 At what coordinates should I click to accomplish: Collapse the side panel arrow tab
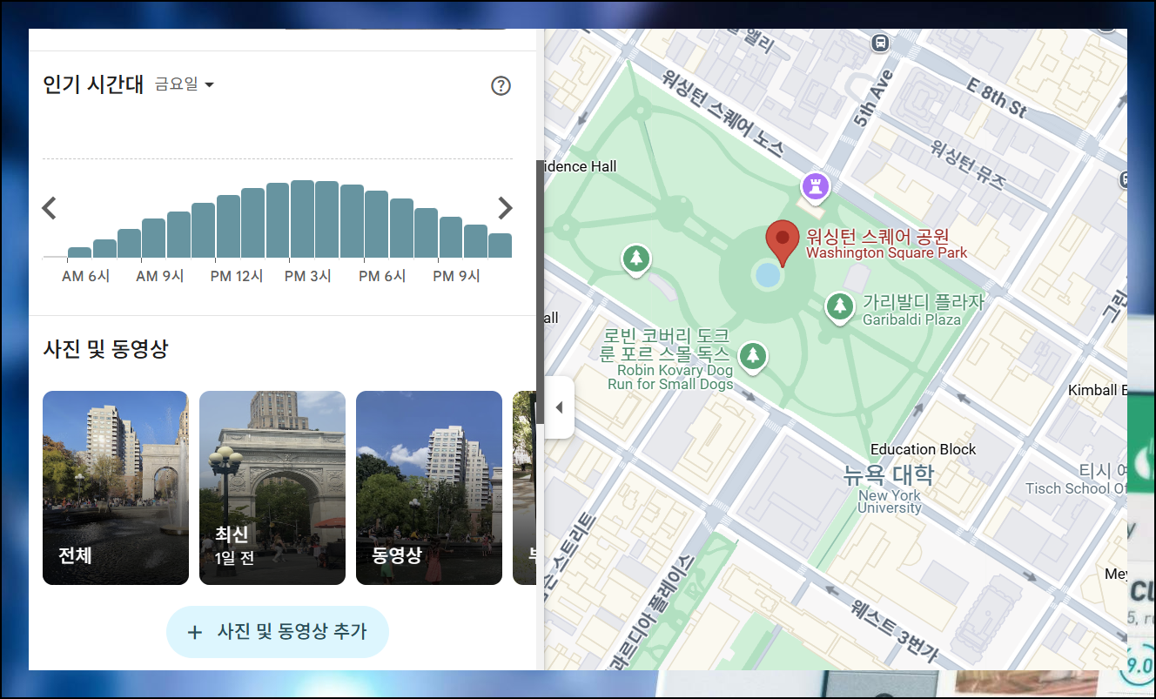click(x=559, y=407)
